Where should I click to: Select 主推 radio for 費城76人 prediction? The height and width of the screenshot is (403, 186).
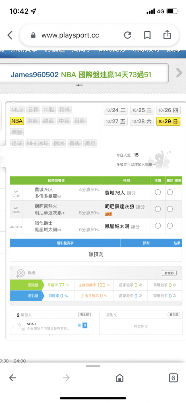[158, 192]
